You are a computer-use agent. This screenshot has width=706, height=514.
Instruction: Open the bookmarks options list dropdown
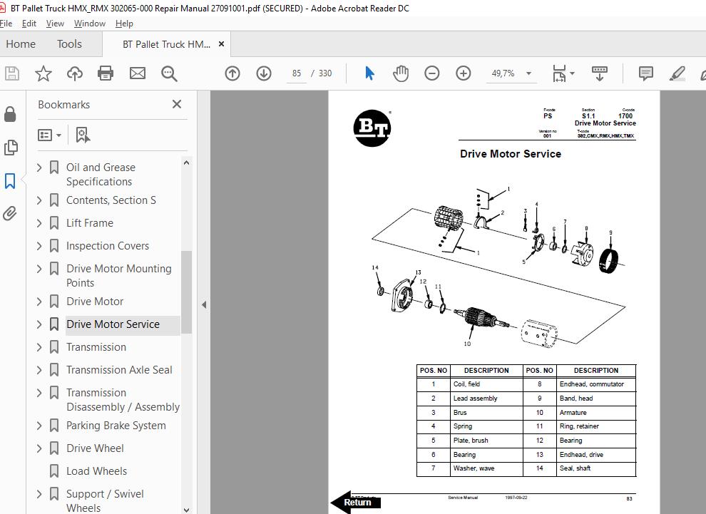(49, 135)
